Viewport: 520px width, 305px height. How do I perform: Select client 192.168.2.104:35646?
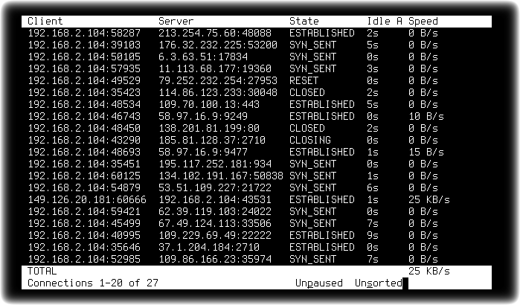click(84, 248)
